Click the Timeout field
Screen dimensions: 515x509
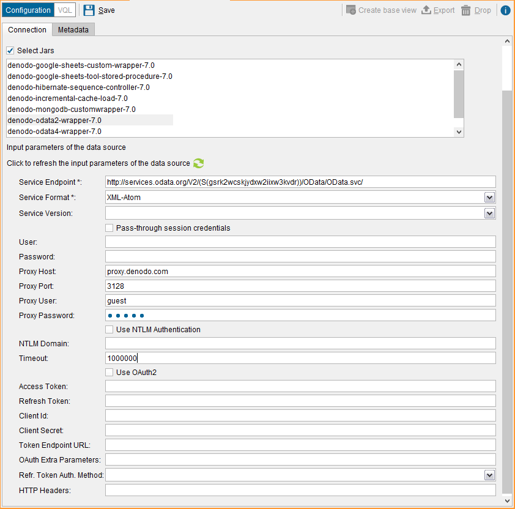300,358
